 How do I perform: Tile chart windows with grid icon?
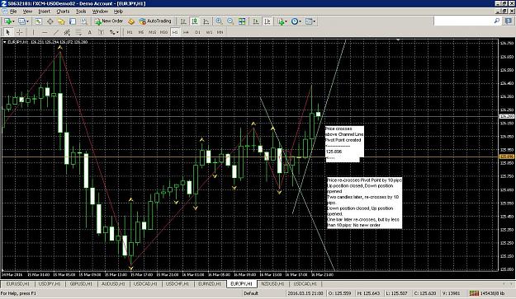[242, 21]
